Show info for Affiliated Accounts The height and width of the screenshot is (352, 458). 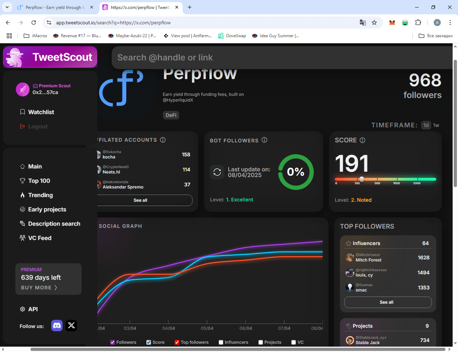pos(163,140)
